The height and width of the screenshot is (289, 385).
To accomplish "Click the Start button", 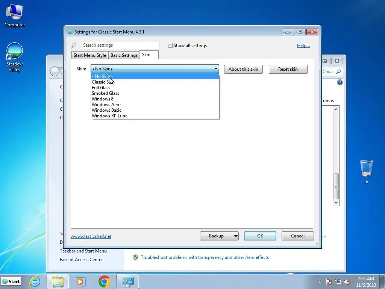I will pyautogui.click(x=11, y=281).
